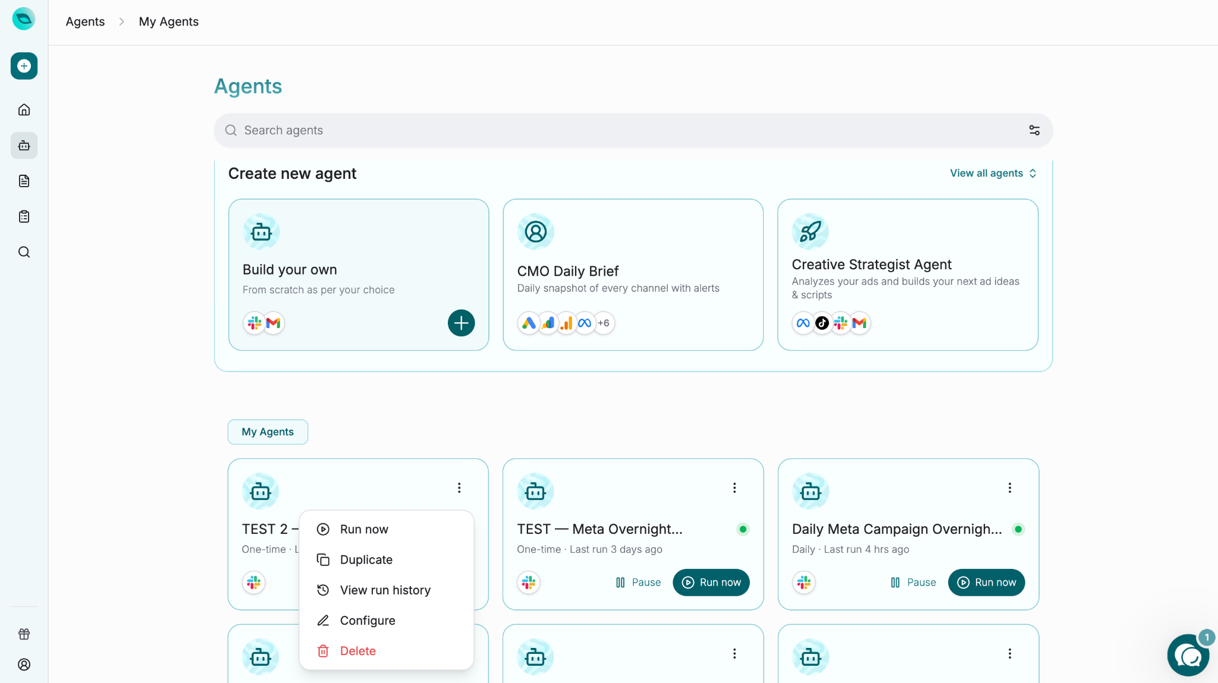
Task: Select Run now from context menu
Action: (387, 529)
